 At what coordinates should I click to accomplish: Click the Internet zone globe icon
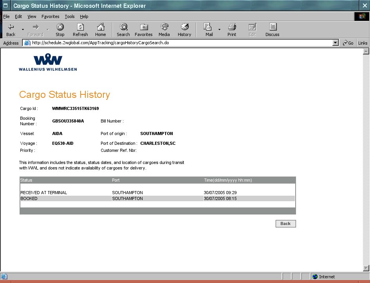[x=315, y=276]
